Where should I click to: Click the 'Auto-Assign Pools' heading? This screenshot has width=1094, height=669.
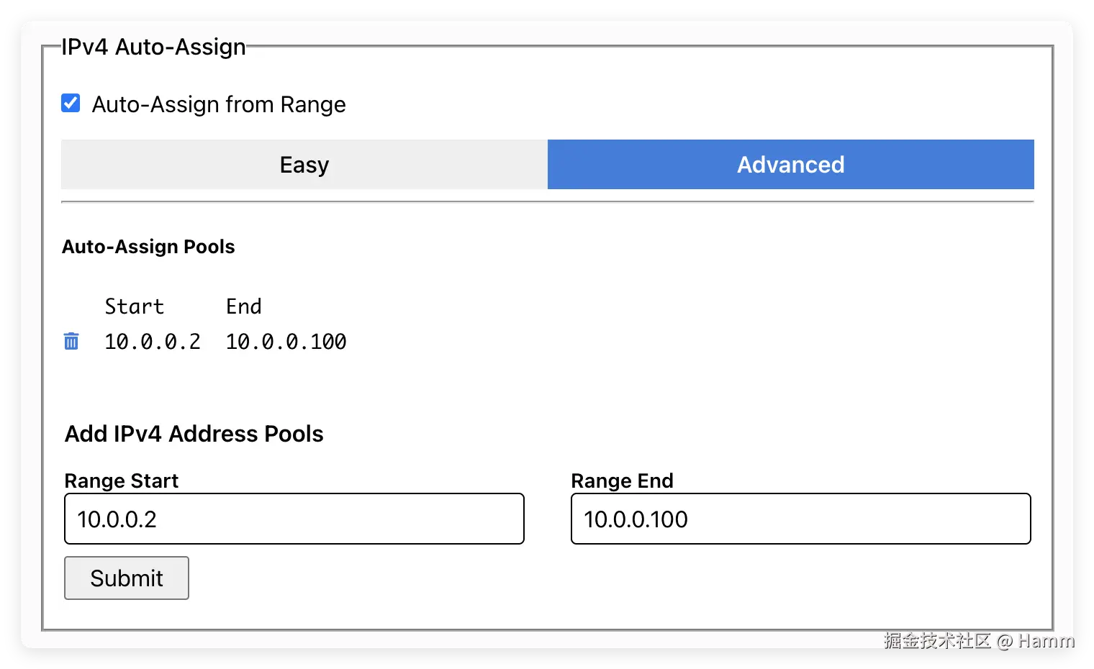pyautogui.click(x=148, y=247)
